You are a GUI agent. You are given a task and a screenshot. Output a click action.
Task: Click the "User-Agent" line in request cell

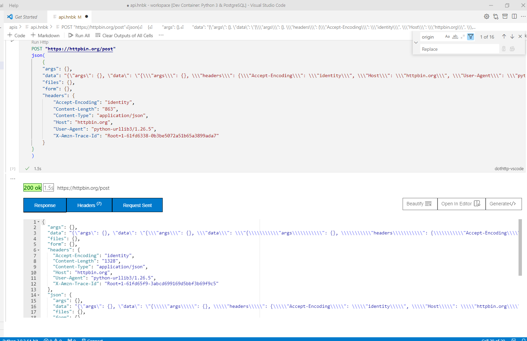click(105, 129)
